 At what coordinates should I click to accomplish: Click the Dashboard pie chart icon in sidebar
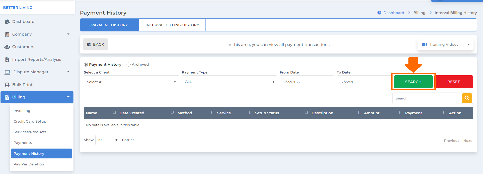7,22
